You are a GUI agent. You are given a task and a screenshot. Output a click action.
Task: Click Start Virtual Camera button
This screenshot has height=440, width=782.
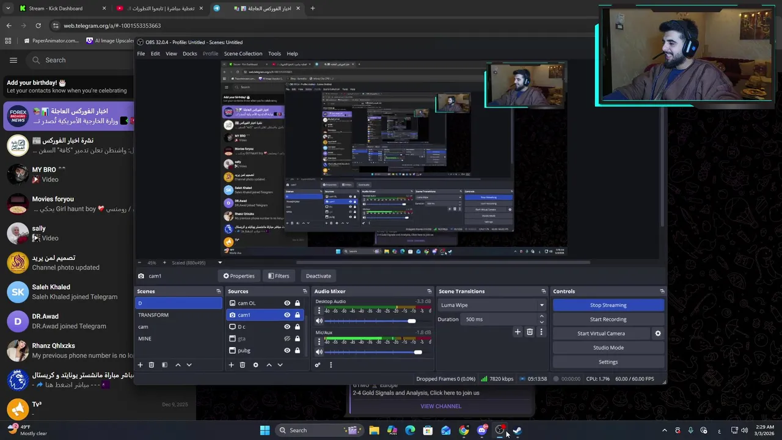601,334
